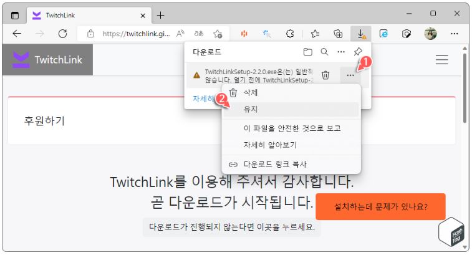Open a new browser tab
Viewport: 472px width, 255px height.
point(160,15)
